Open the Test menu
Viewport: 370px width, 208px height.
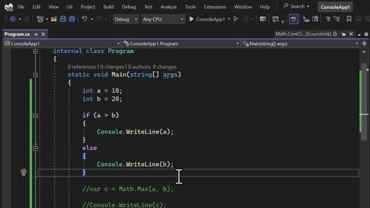148,7
